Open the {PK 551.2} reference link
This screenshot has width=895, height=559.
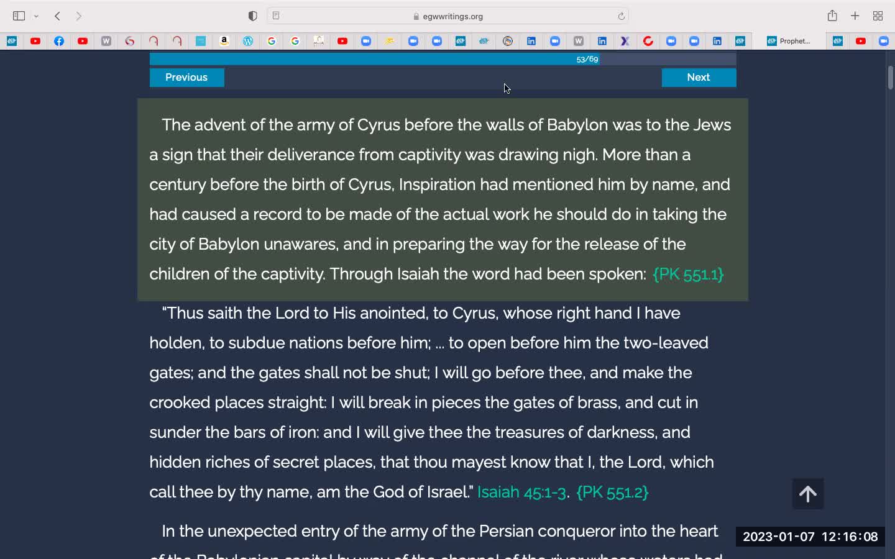[x=612, y=492]
